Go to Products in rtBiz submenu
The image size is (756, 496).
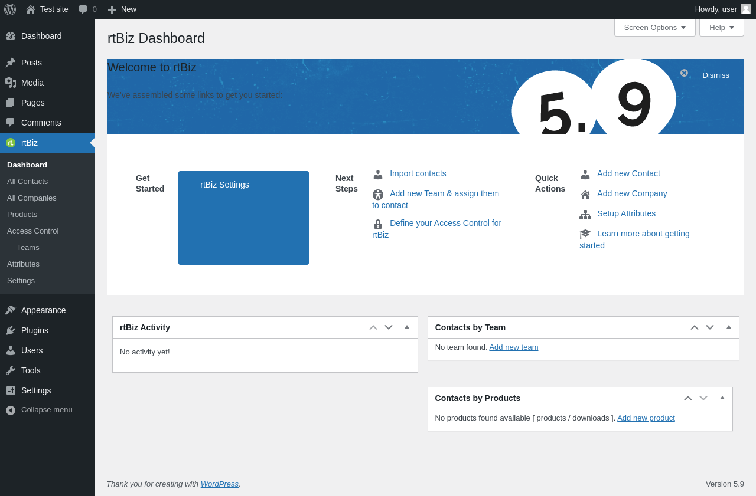[47, 215]
